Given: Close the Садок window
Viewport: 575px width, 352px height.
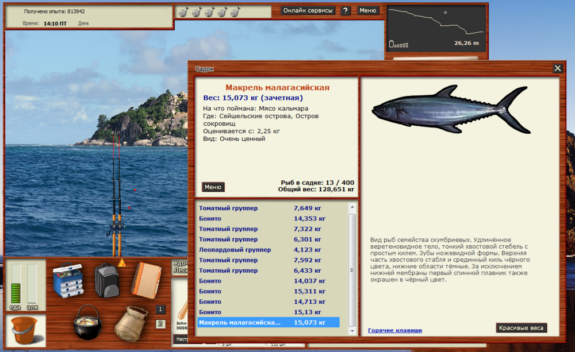Looking at the screenshot, I should 557,68.
